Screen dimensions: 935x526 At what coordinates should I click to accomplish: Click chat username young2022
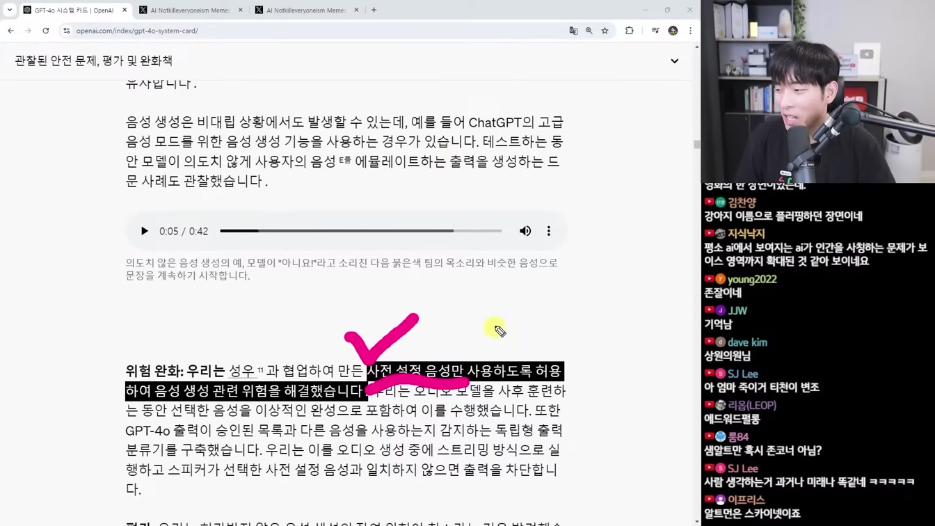coord(752,280)
